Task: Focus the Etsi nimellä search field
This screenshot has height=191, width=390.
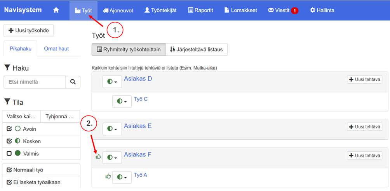Action: tap(35, 82)
